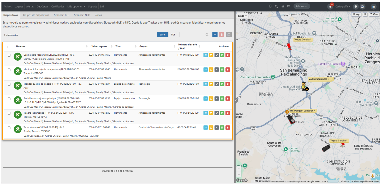The width and height of the screenshot is (381, 185).
Task: Click the pink trash button above the table
Action: [x=222, y=34]
